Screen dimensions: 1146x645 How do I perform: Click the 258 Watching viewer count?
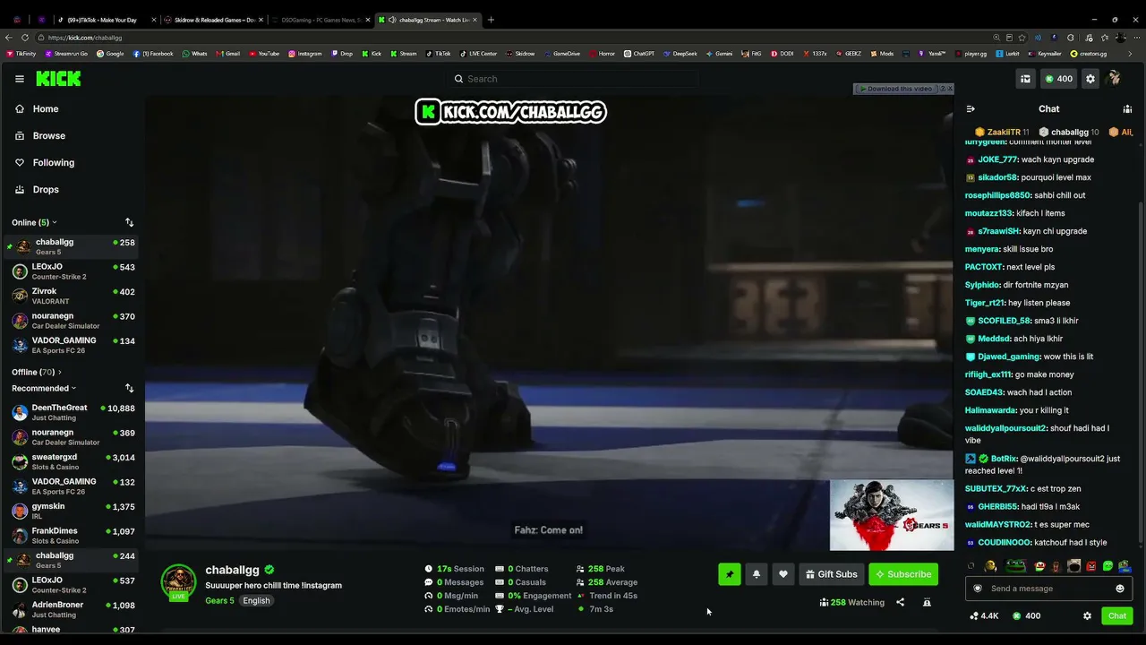point(851,602)
